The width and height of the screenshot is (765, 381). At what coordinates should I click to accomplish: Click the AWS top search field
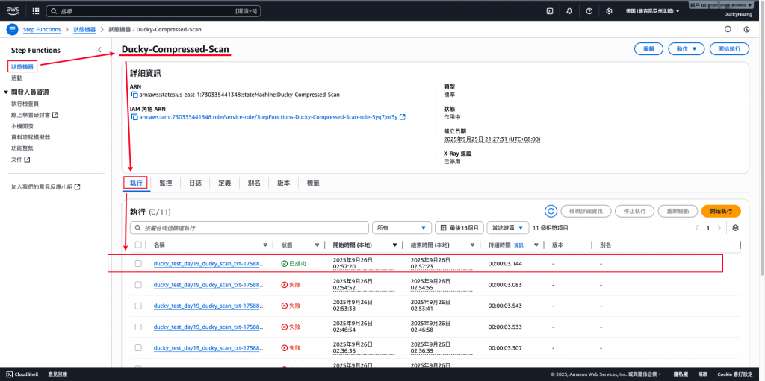(153, 10)
